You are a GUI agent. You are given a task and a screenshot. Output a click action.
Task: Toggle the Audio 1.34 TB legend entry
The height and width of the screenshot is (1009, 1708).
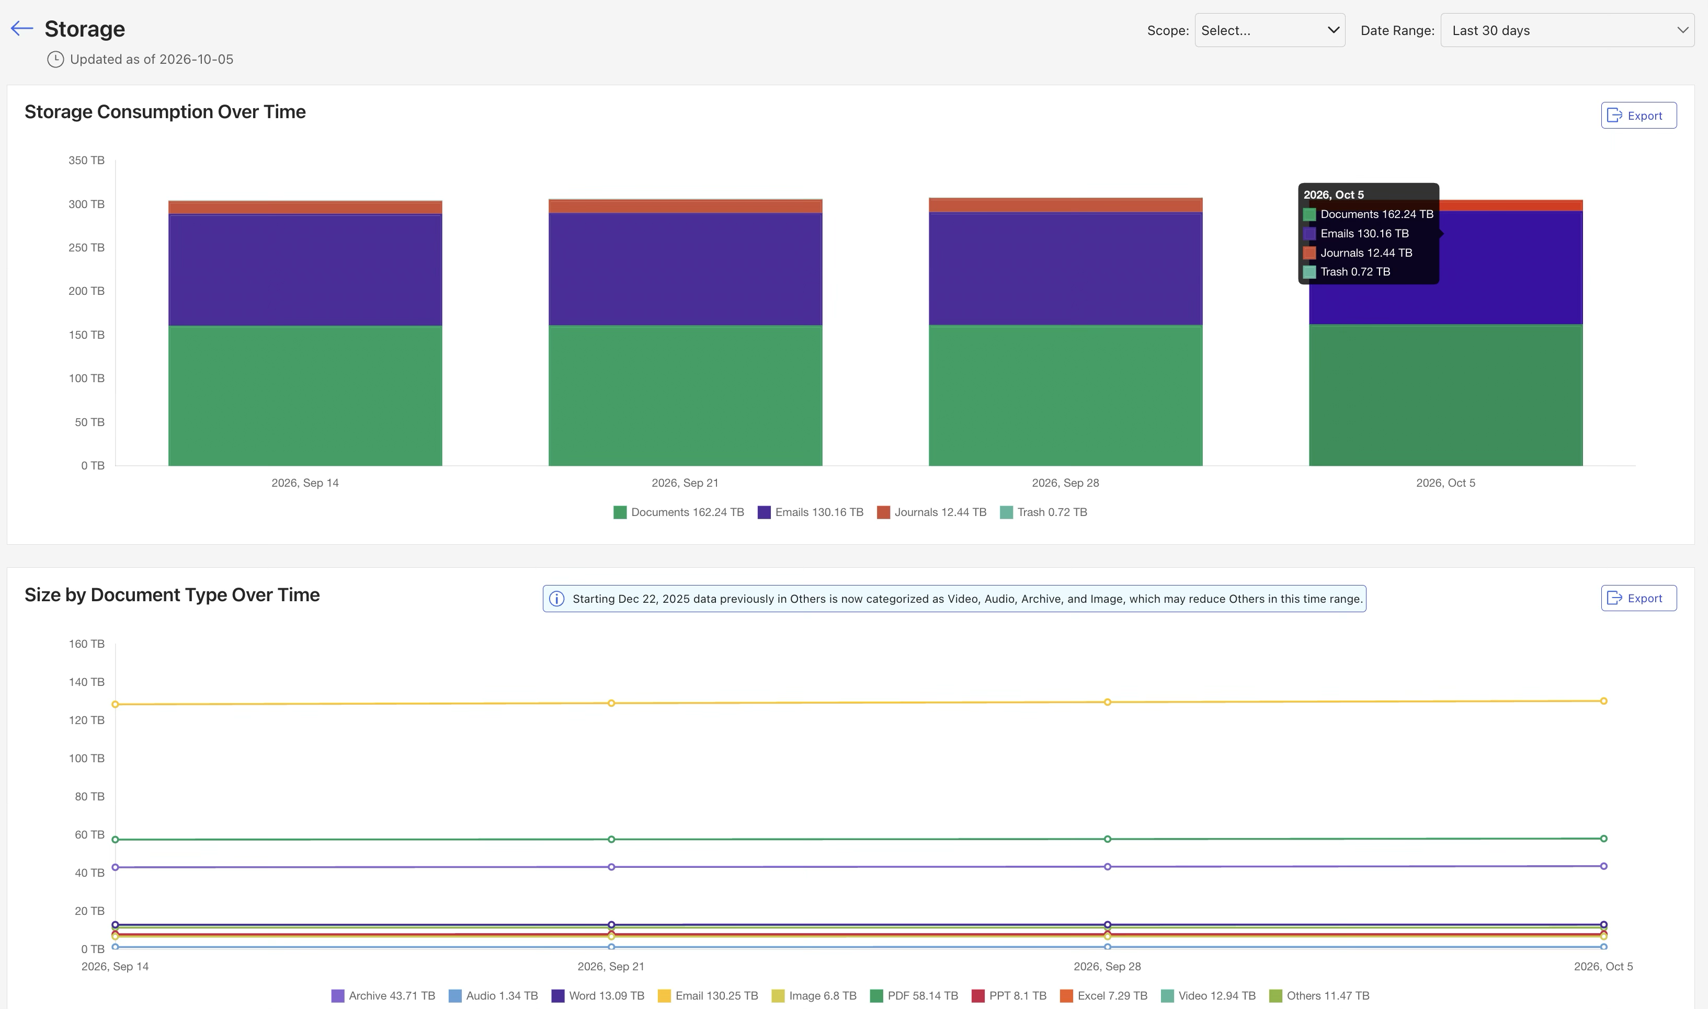pyautogui.click(x=494, y=996)
